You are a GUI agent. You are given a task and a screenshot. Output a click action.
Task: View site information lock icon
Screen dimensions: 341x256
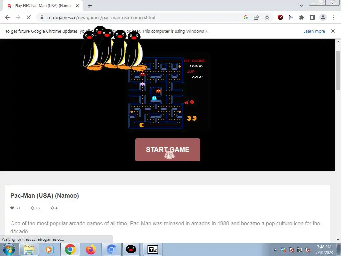click(x=42, y=17)
